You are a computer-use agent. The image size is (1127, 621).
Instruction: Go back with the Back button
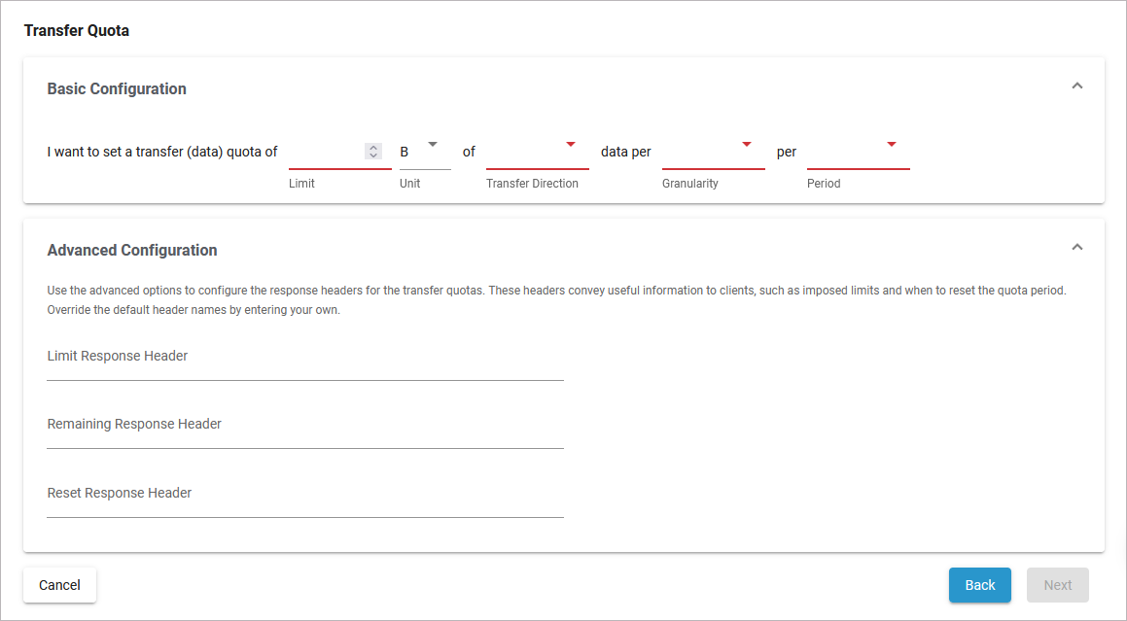(x=979, y=585)
